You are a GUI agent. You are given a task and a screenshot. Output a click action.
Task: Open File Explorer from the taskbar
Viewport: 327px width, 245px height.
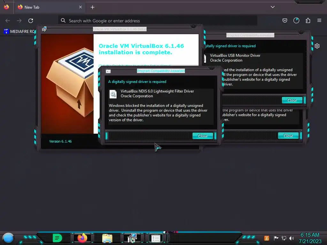click(107, 238)
